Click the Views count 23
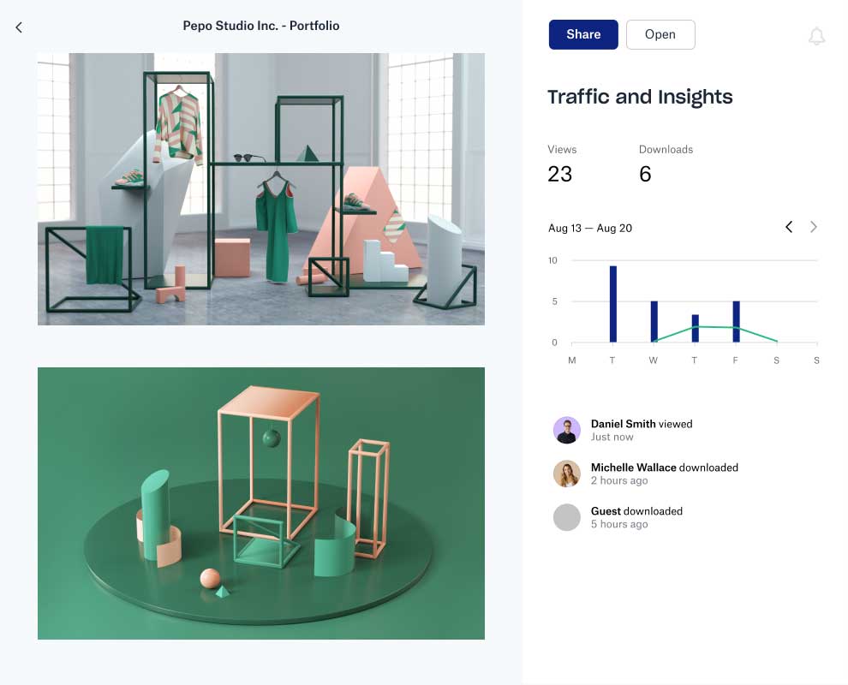Viewport: 848px width, 685px height. coord(560,174)
